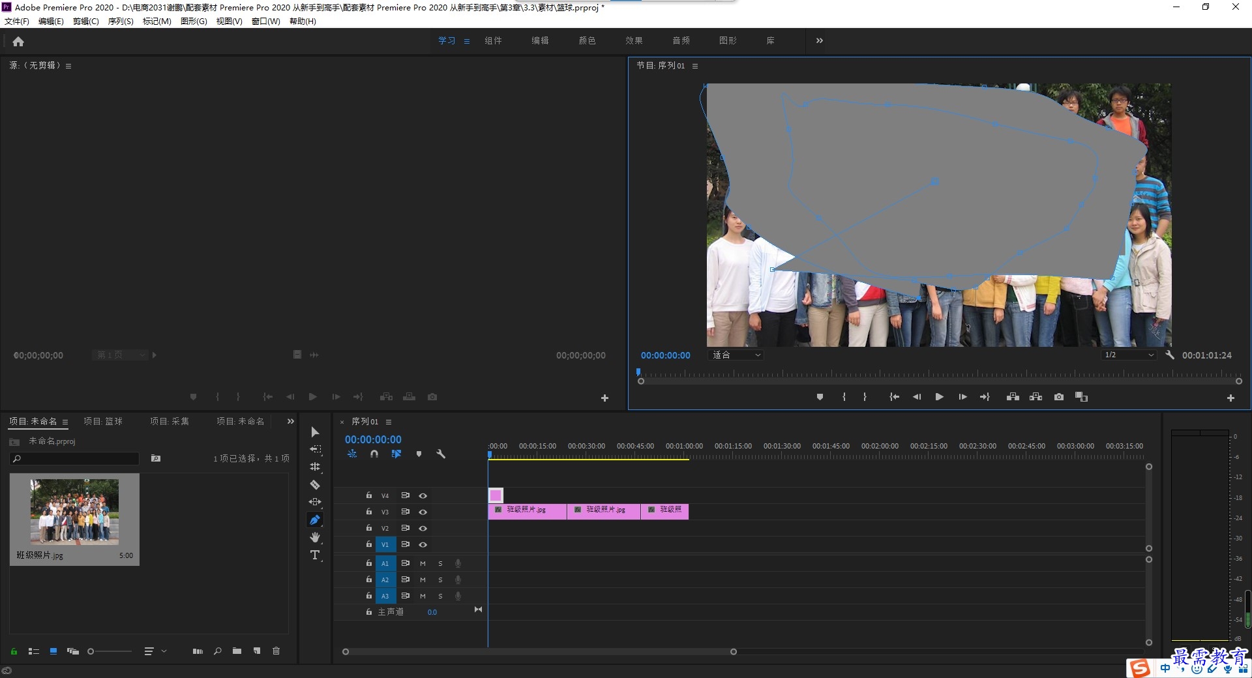The height and width of the screenshot is (678, 1252).
Task: Create new bin in project panel
Action: pyautogui.click(x=237, y=651)
